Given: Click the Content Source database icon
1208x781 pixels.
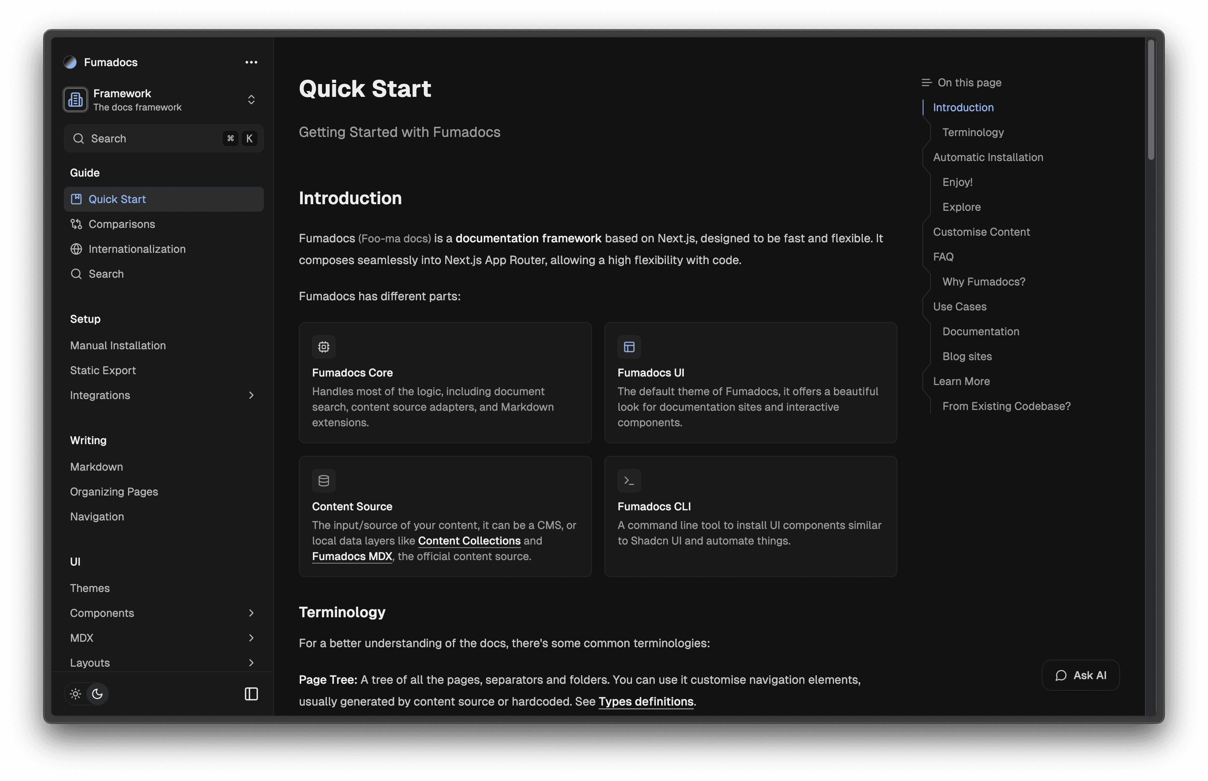Looking at the screenshot, I should (324, 481).
